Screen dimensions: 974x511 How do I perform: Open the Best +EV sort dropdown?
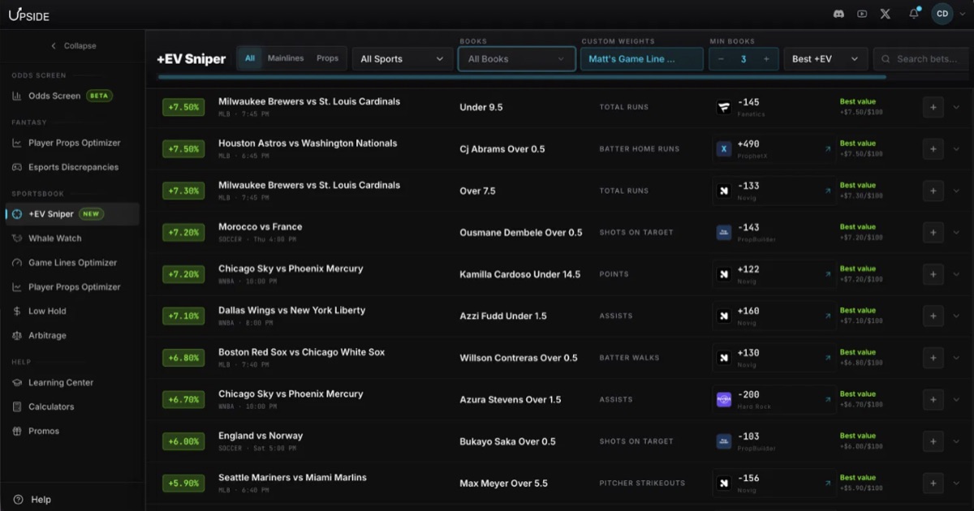tap(825, 59)
